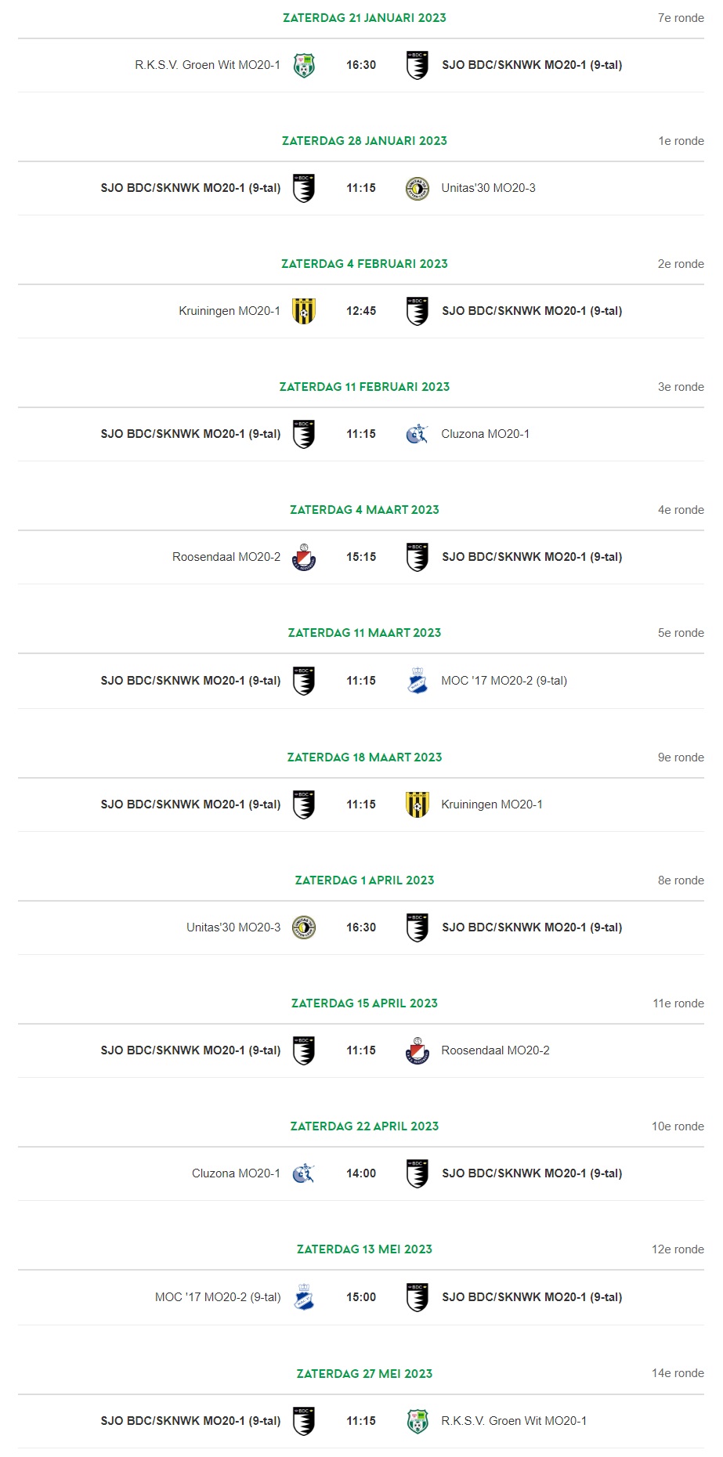The height and width of the screenshot is (1457, 723).
Task: Open the Unitas'30 MO20-3 team link on 28 januari
Action: (x=488, y=188)
